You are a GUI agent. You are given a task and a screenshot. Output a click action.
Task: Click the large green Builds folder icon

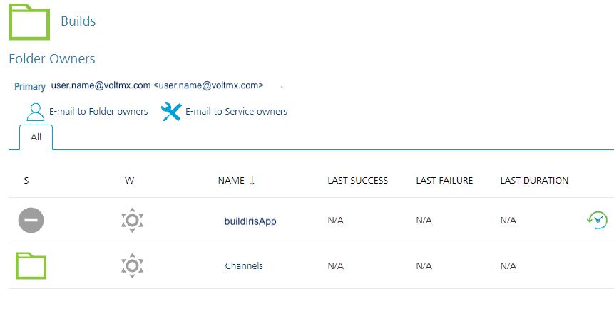pos(29,21)
